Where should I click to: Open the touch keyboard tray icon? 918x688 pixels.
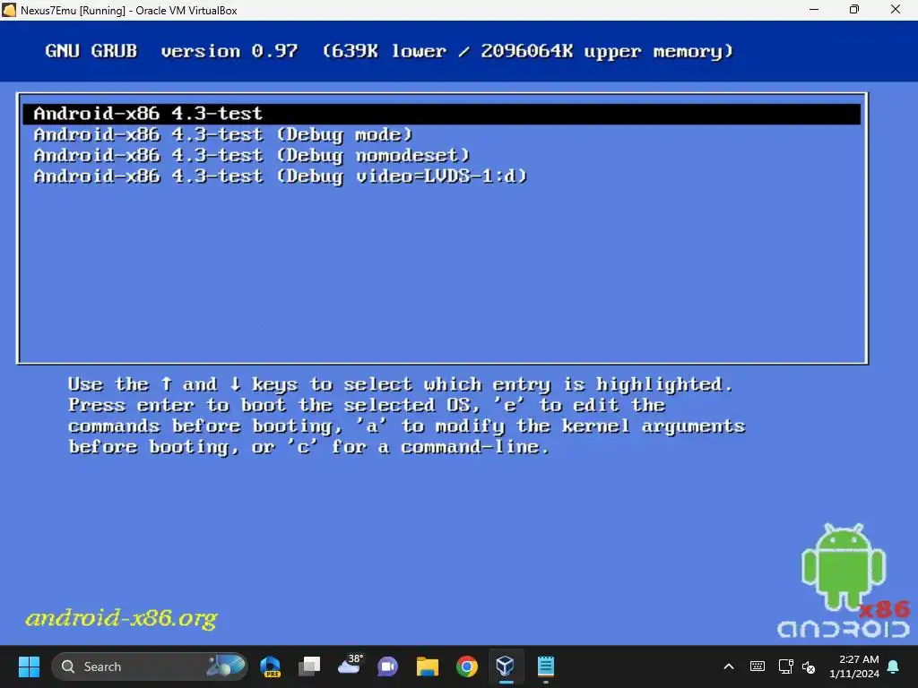[757, 666]
